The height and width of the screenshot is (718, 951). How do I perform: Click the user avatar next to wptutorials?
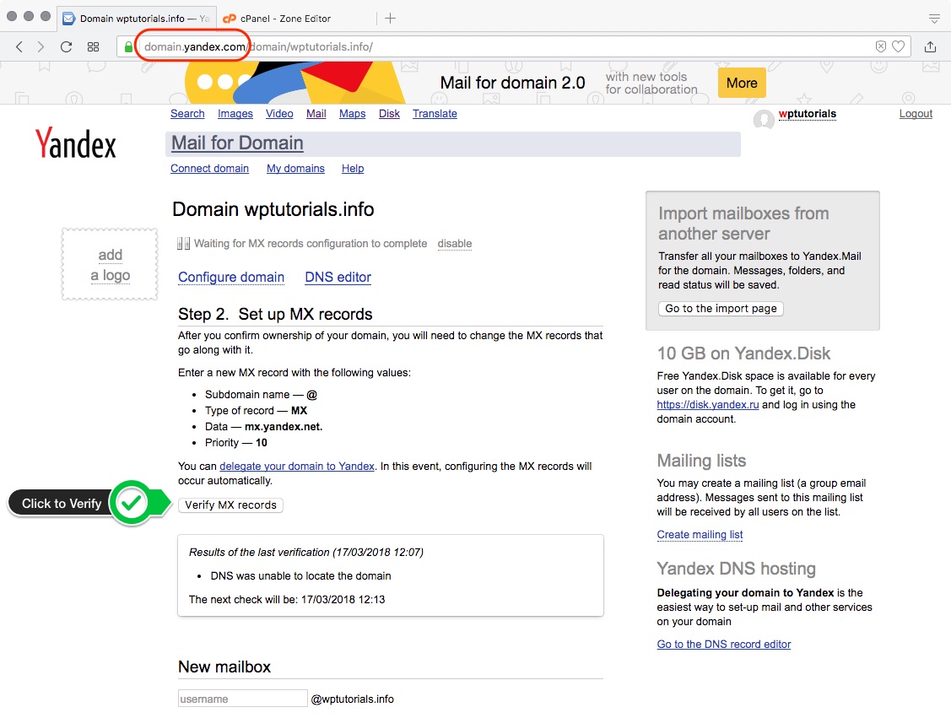coord(764,119)
